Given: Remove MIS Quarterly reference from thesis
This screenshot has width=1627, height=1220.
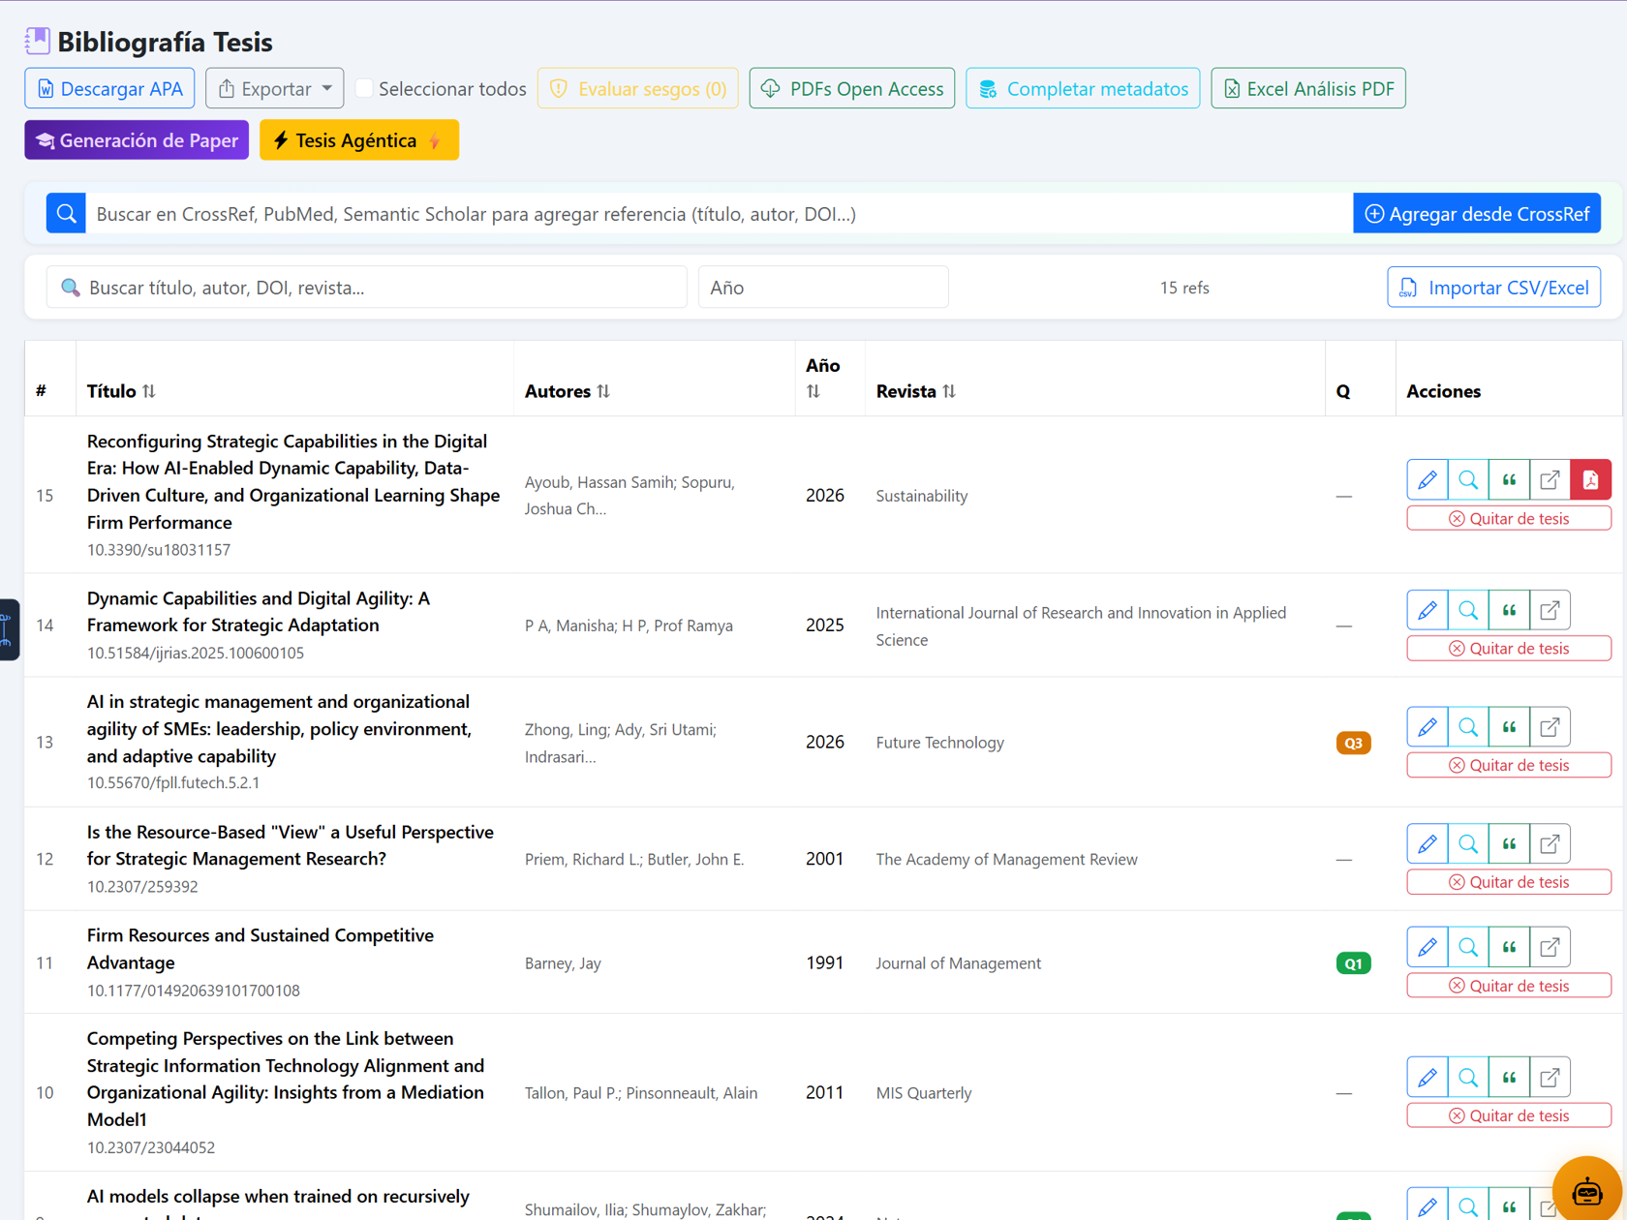Looking at the screenshot, I should click(x=1509, y=1115).
